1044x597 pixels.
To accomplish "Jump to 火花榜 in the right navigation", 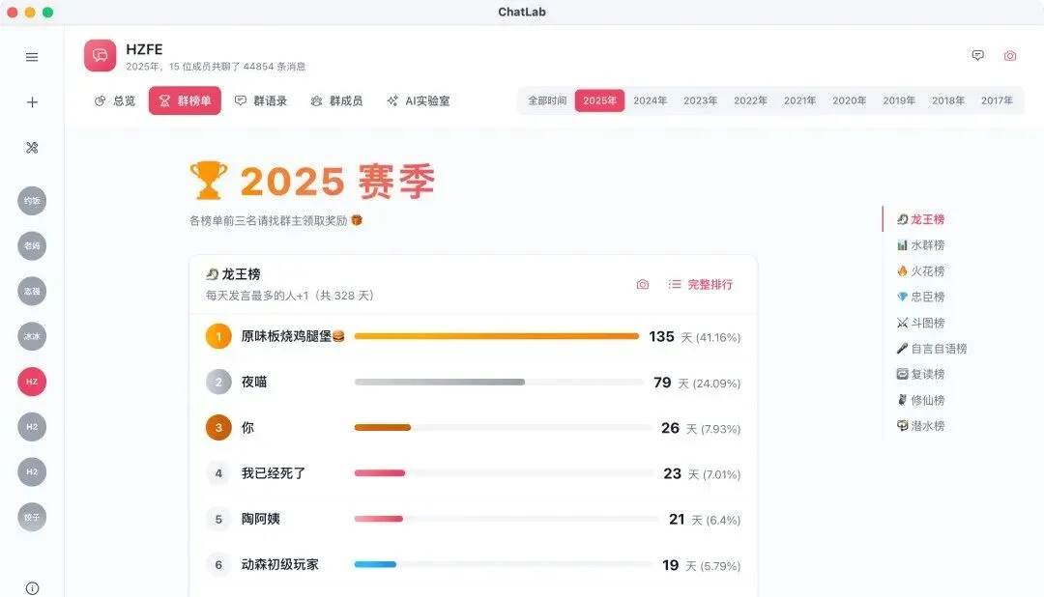I will click(921, 271).
